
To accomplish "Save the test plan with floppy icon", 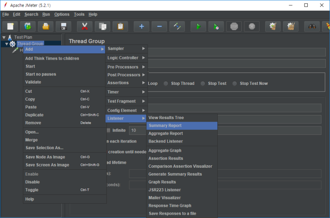I will coord(64,26).
